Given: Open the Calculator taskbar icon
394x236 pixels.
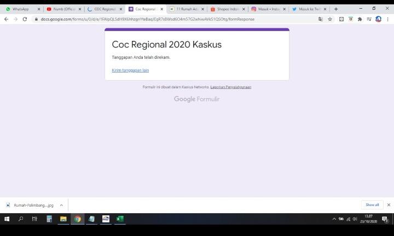Looking at the screenshot, I should tap(49, 219).
